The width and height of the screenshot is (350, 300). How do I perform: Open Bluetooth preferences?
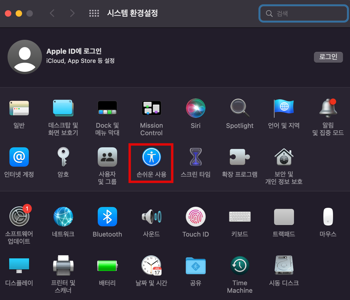tap(107, 217)
